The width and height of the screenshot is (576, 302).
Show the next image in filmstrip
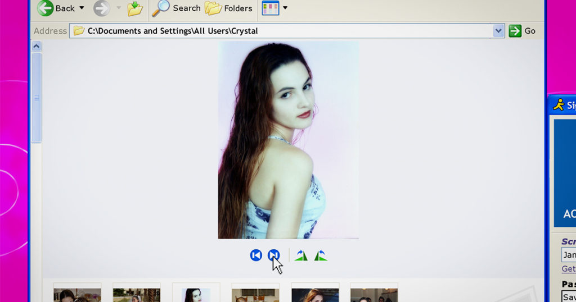274,255
